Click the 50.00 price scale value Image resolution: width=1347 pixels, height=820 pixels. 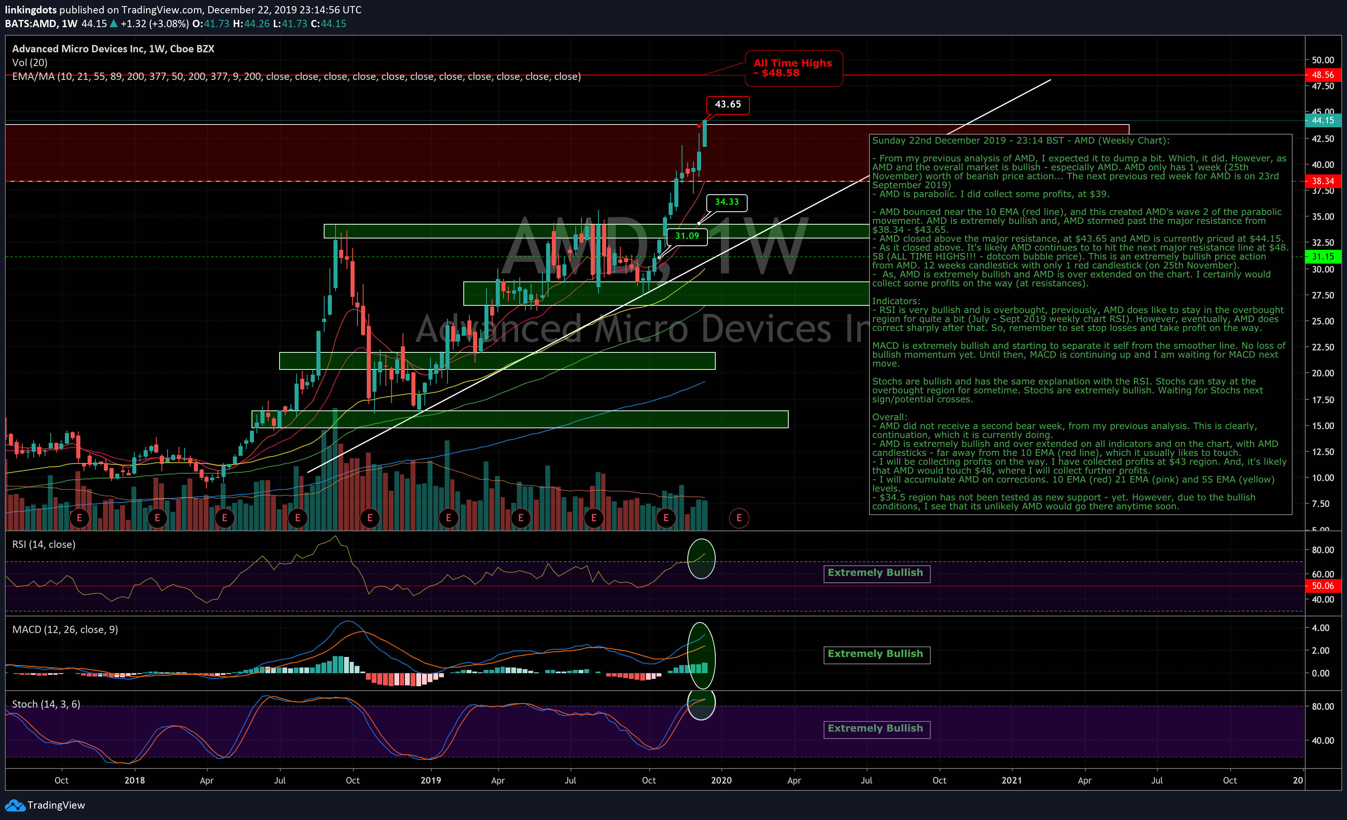pyautogui.click(x=1323, y=60)
